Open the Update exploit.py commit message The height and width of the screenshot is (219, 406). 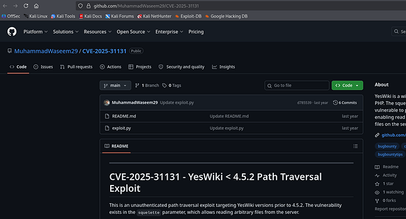click(177, 102)
